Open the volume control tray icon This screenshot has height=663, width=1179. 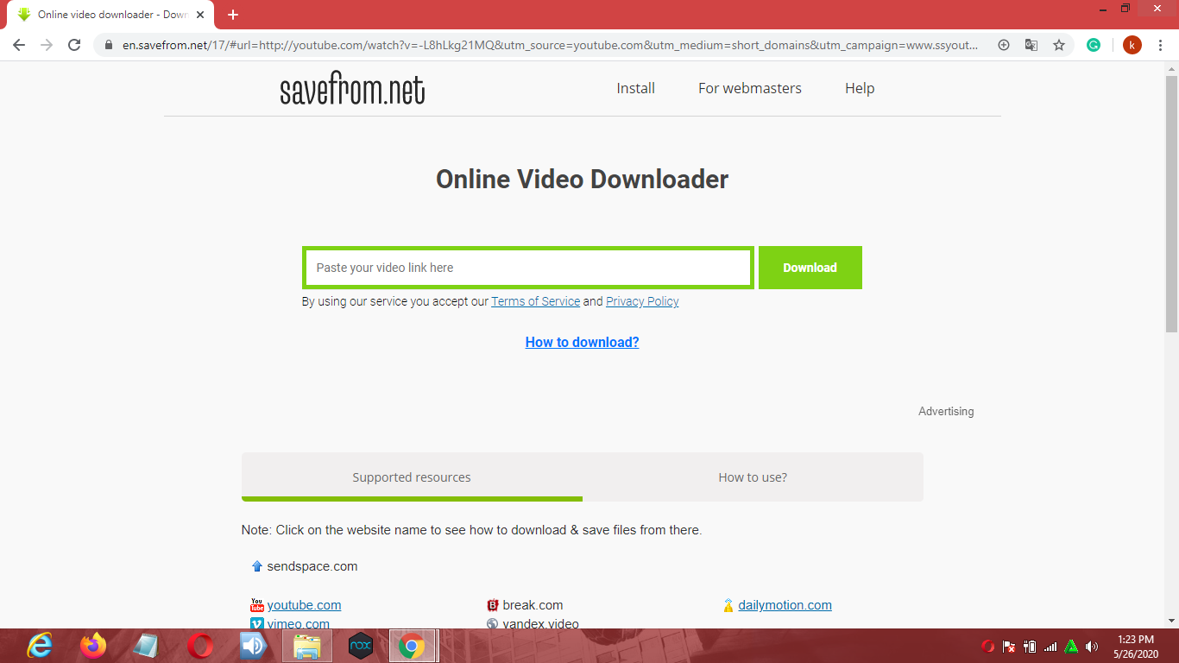pyautogui.click(x=1092, y=647)
